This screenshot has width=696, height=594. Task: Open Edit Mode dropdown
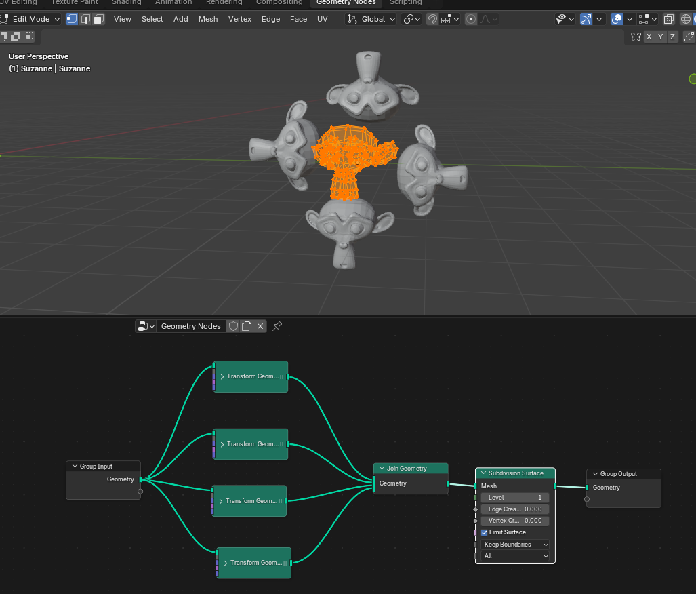pos(30,19)
